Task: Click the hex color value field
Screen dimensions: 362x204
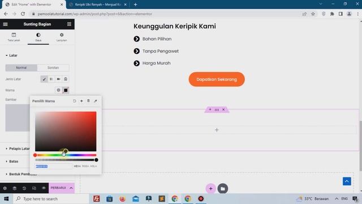Action: pos(54,166)
